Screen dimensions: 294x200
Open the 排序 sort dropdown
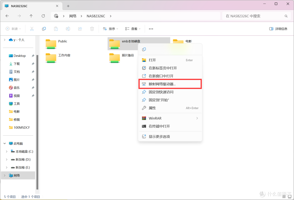(111, 29)
